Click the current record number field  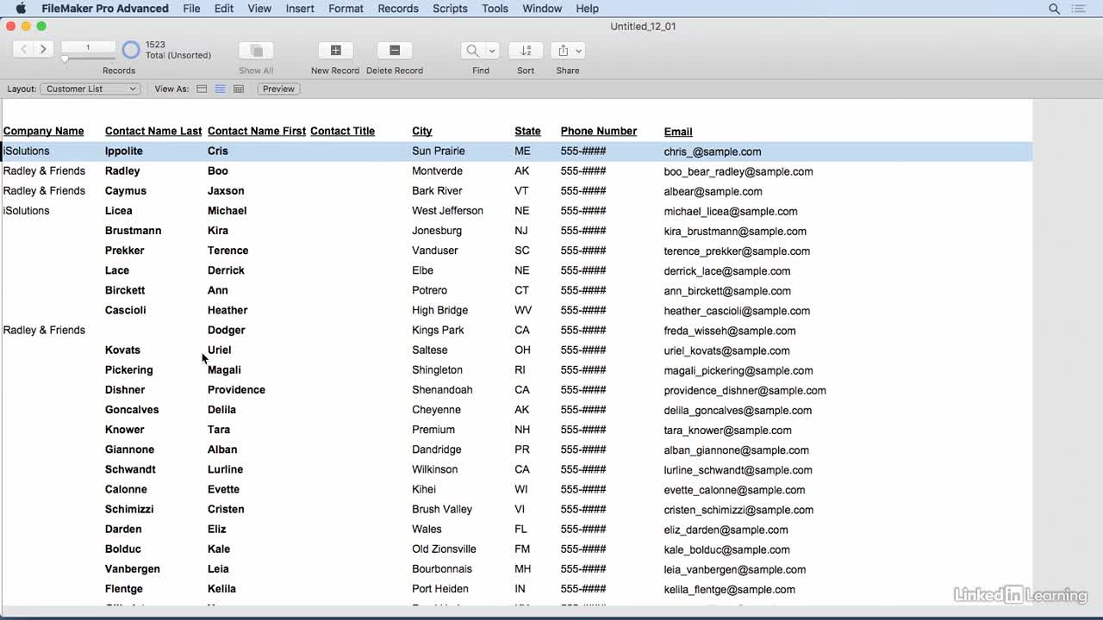87,47
